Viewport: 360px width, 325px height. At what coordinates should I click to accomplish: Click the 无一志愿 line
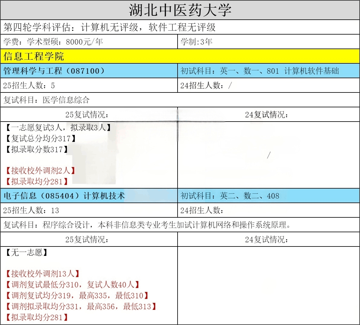coord(27,253)
